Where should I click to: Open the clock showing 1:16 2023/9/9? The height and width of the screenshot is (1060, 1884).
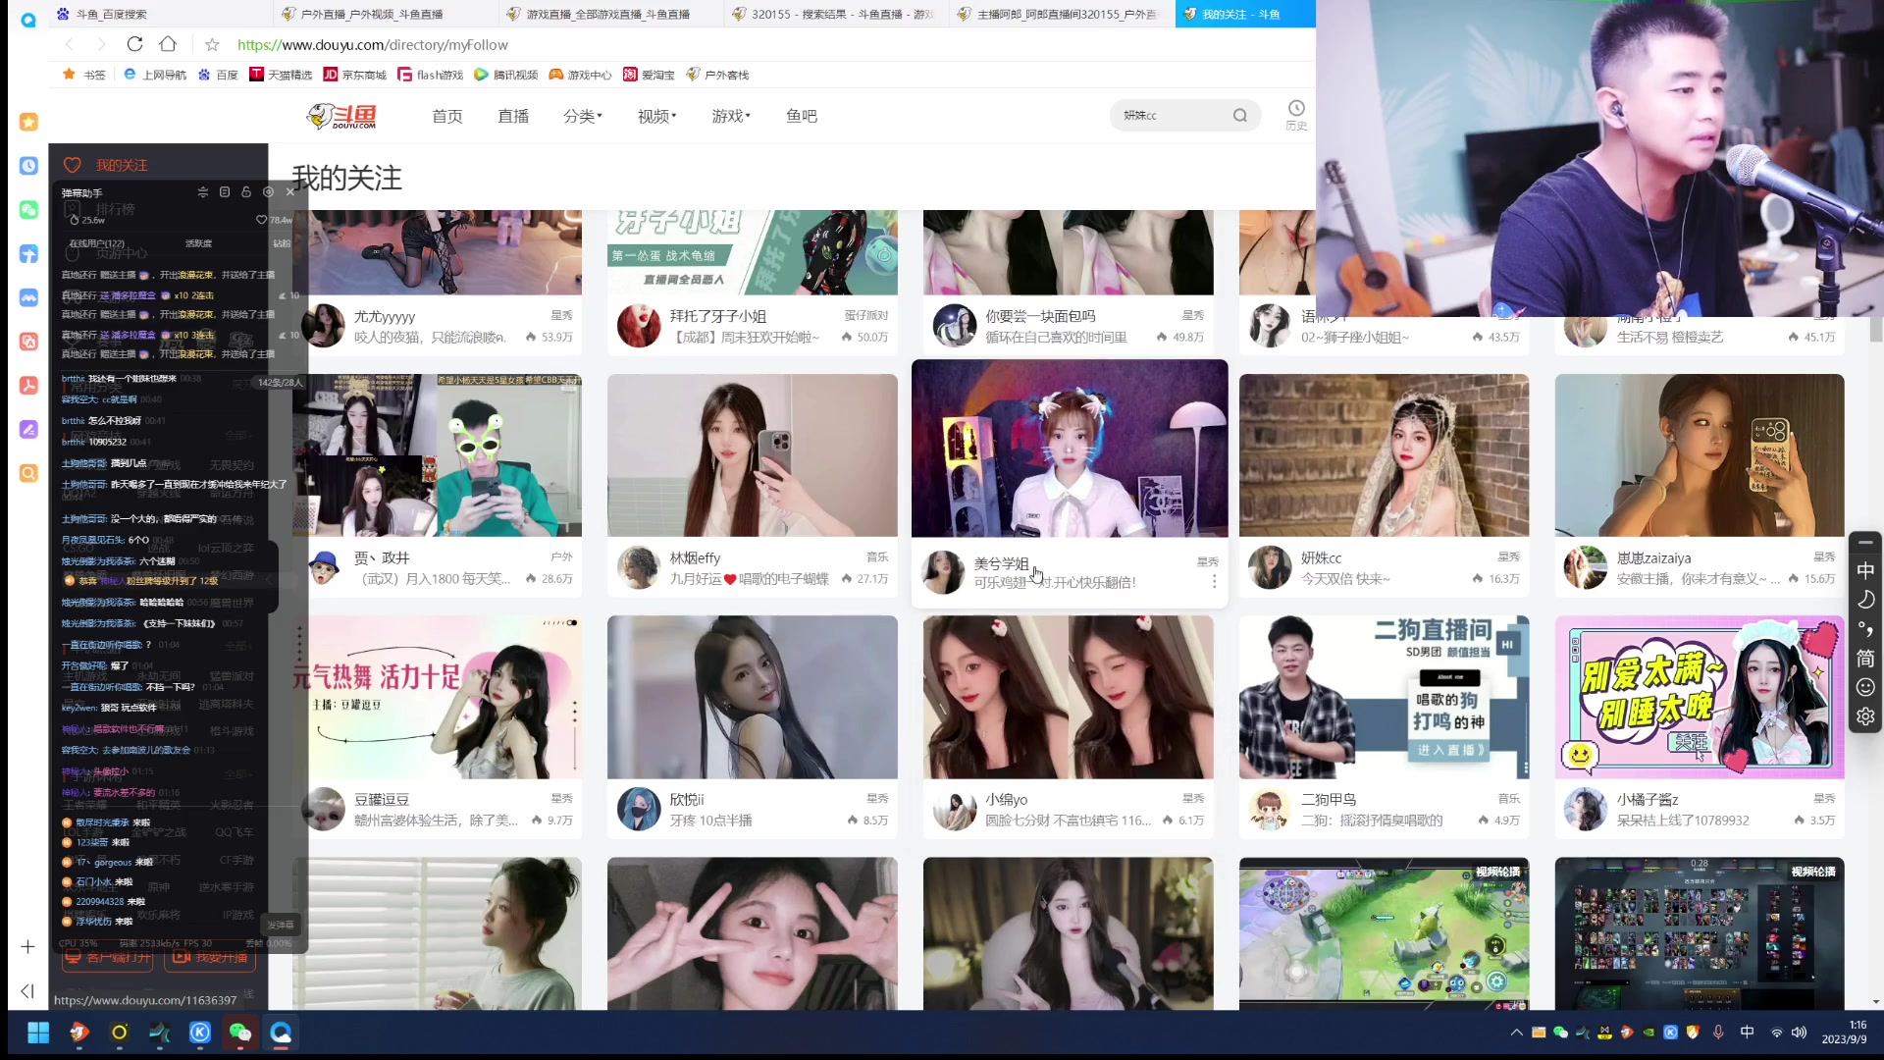[x=1845, y=1033]
